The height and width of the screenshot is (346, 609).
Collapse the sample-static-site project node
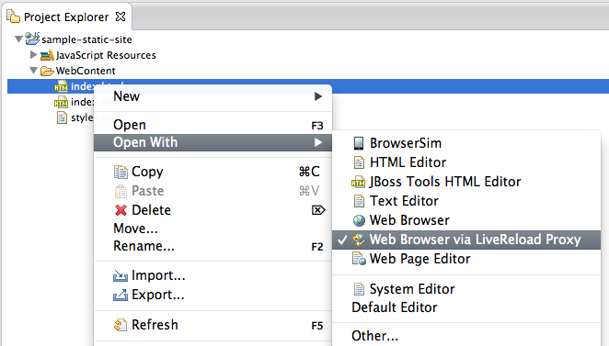(18, 39)
